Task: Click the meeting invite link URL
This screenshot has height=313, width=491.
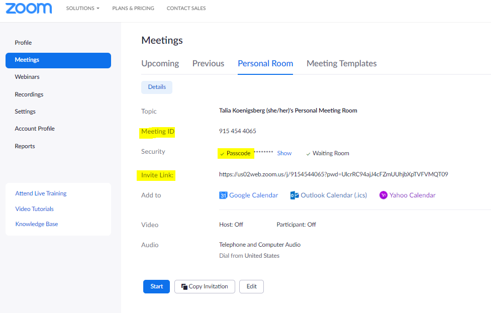Action: click(333, 175)
